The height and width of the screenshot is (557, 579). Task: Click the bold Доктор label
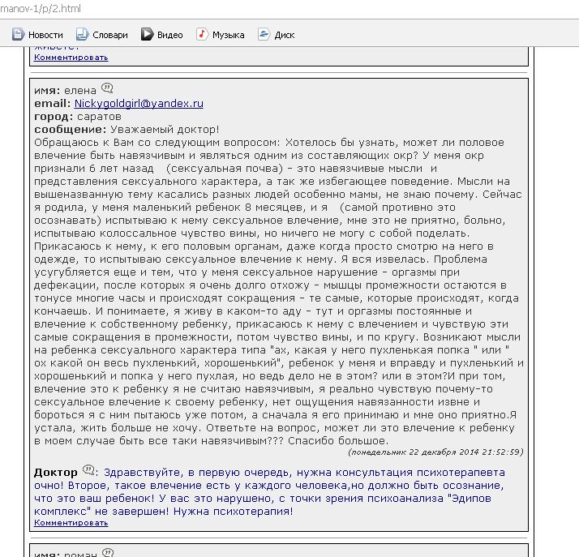(56, 473)
